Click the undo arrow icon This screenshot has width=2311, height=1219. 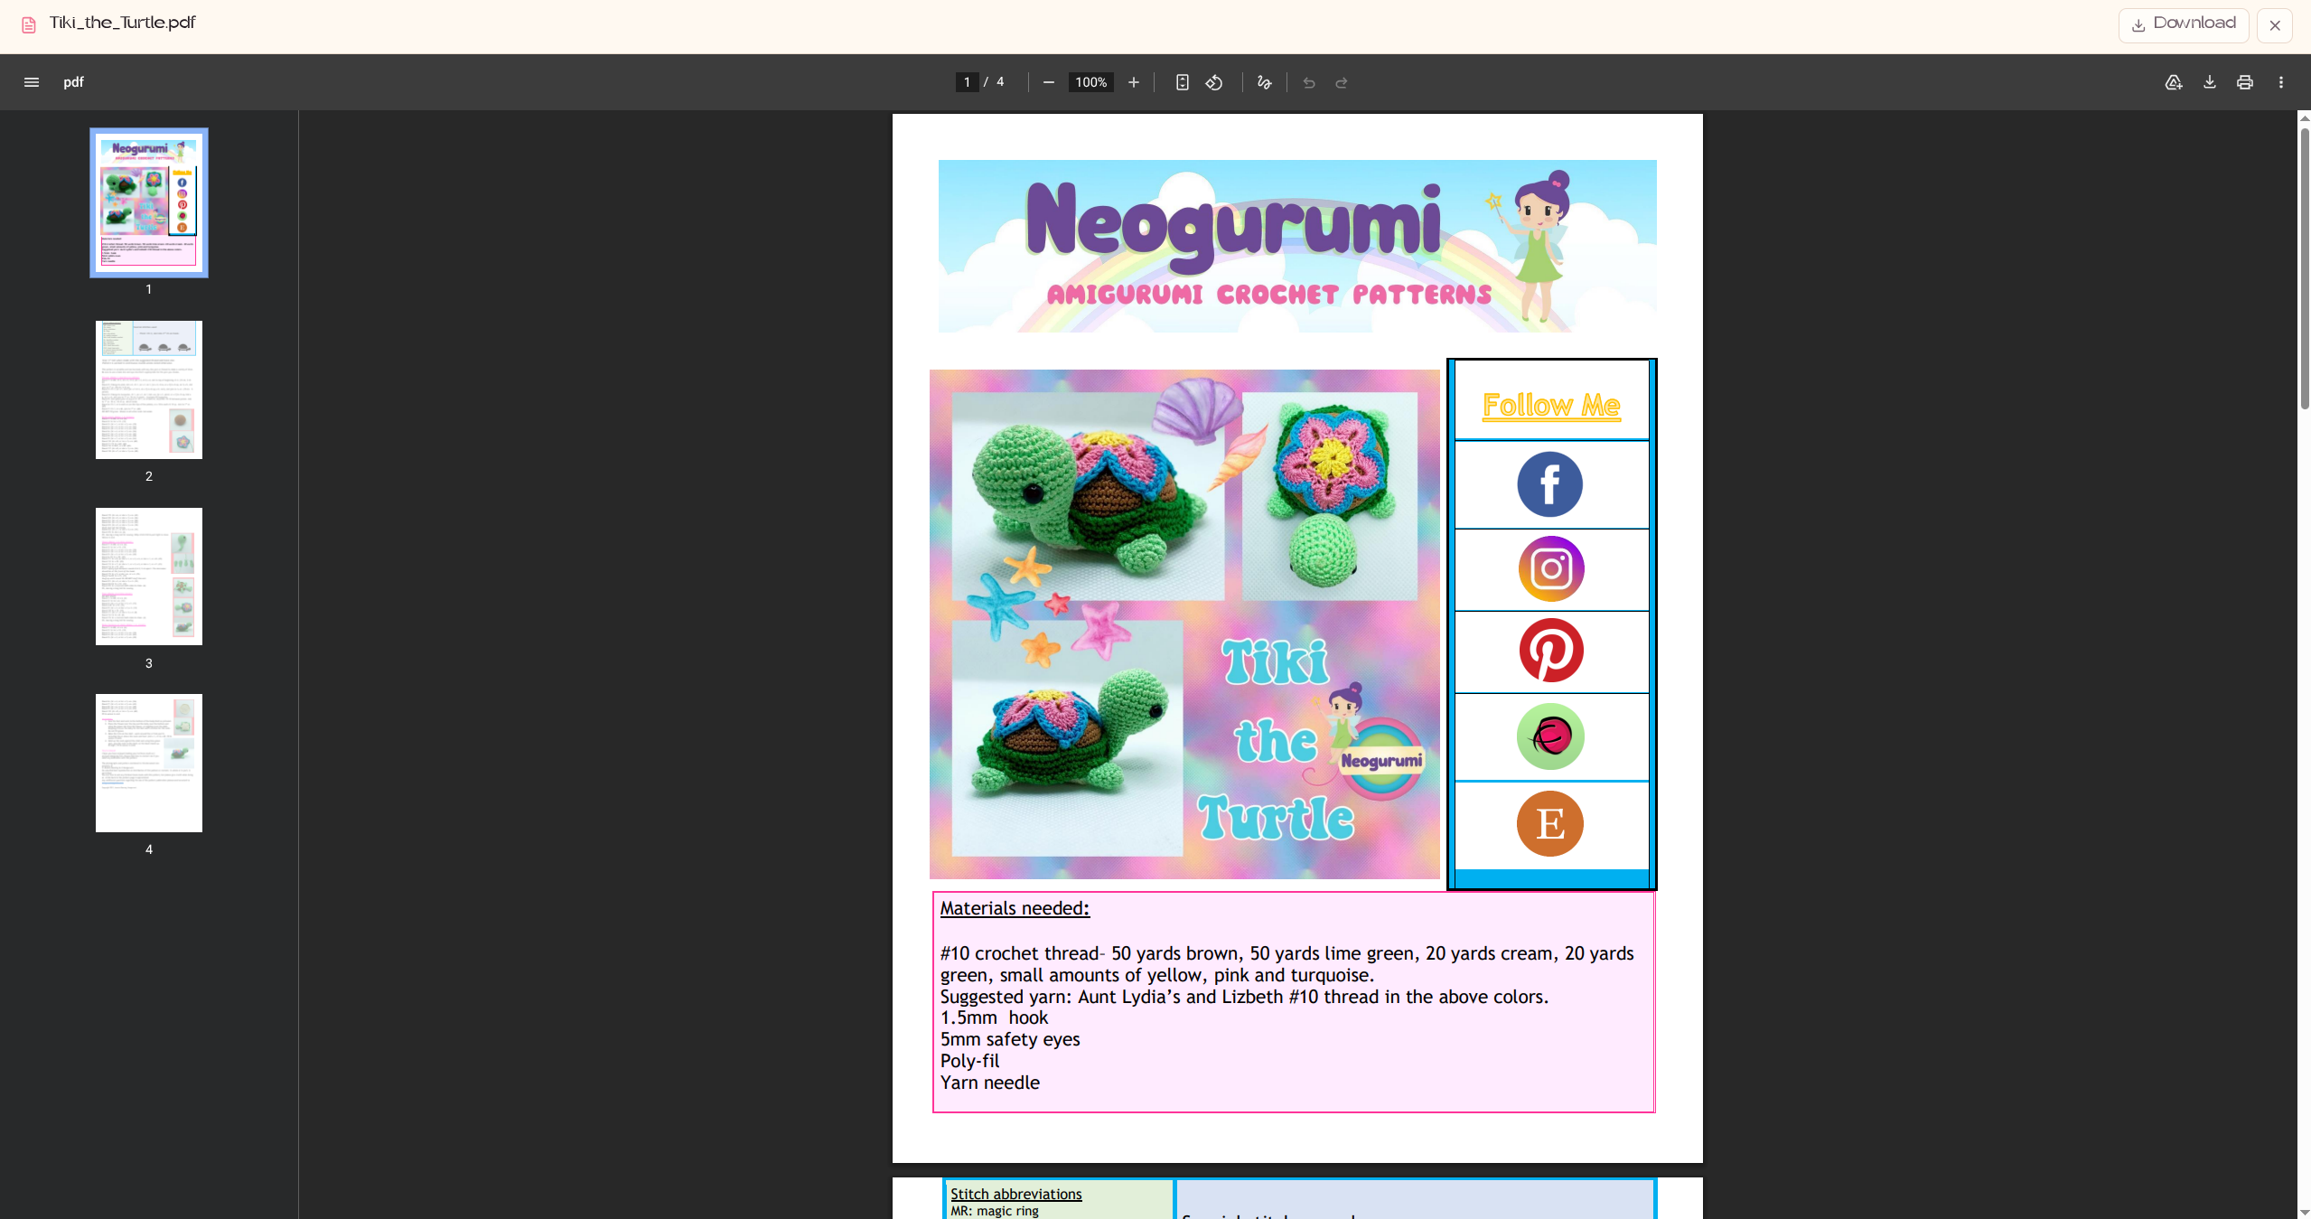1308,82
